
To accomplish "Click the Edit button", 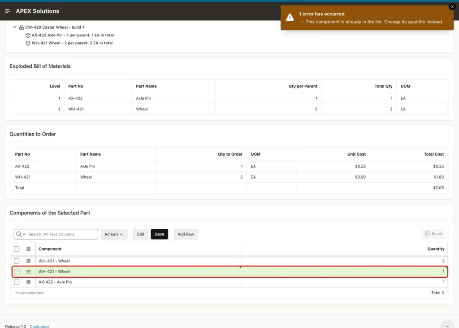I will (140, 234).
